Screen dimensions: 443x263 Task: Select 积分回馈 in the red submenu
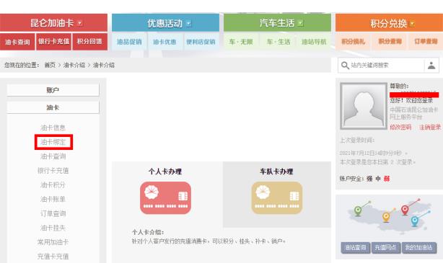click(x=90, y=42)
